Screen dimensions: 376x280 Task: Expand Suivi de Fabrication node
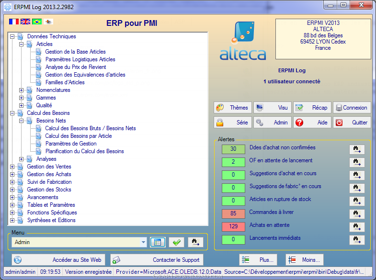(x=12, y=182)
